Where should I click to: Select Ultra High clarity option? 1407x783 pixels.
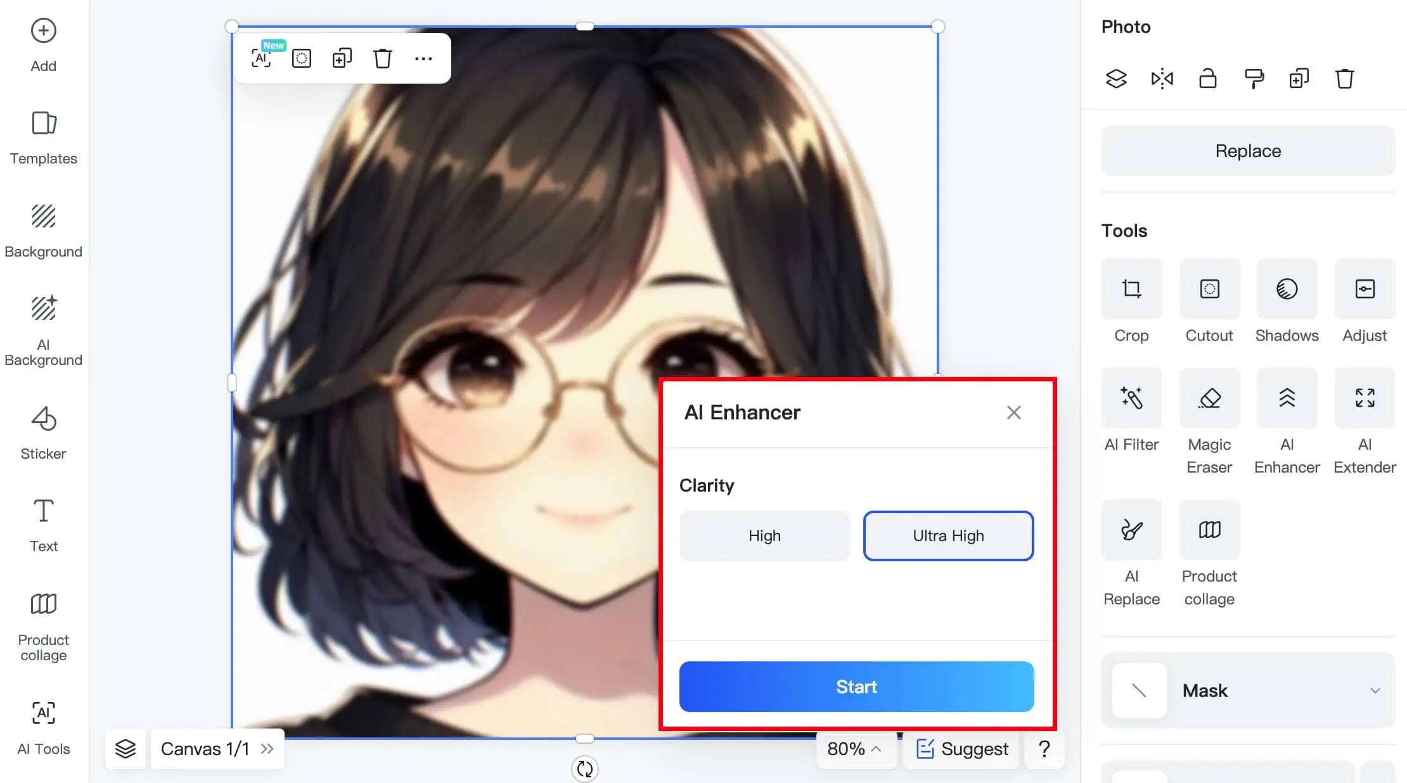pyautogui.click(x=948, y=535)
